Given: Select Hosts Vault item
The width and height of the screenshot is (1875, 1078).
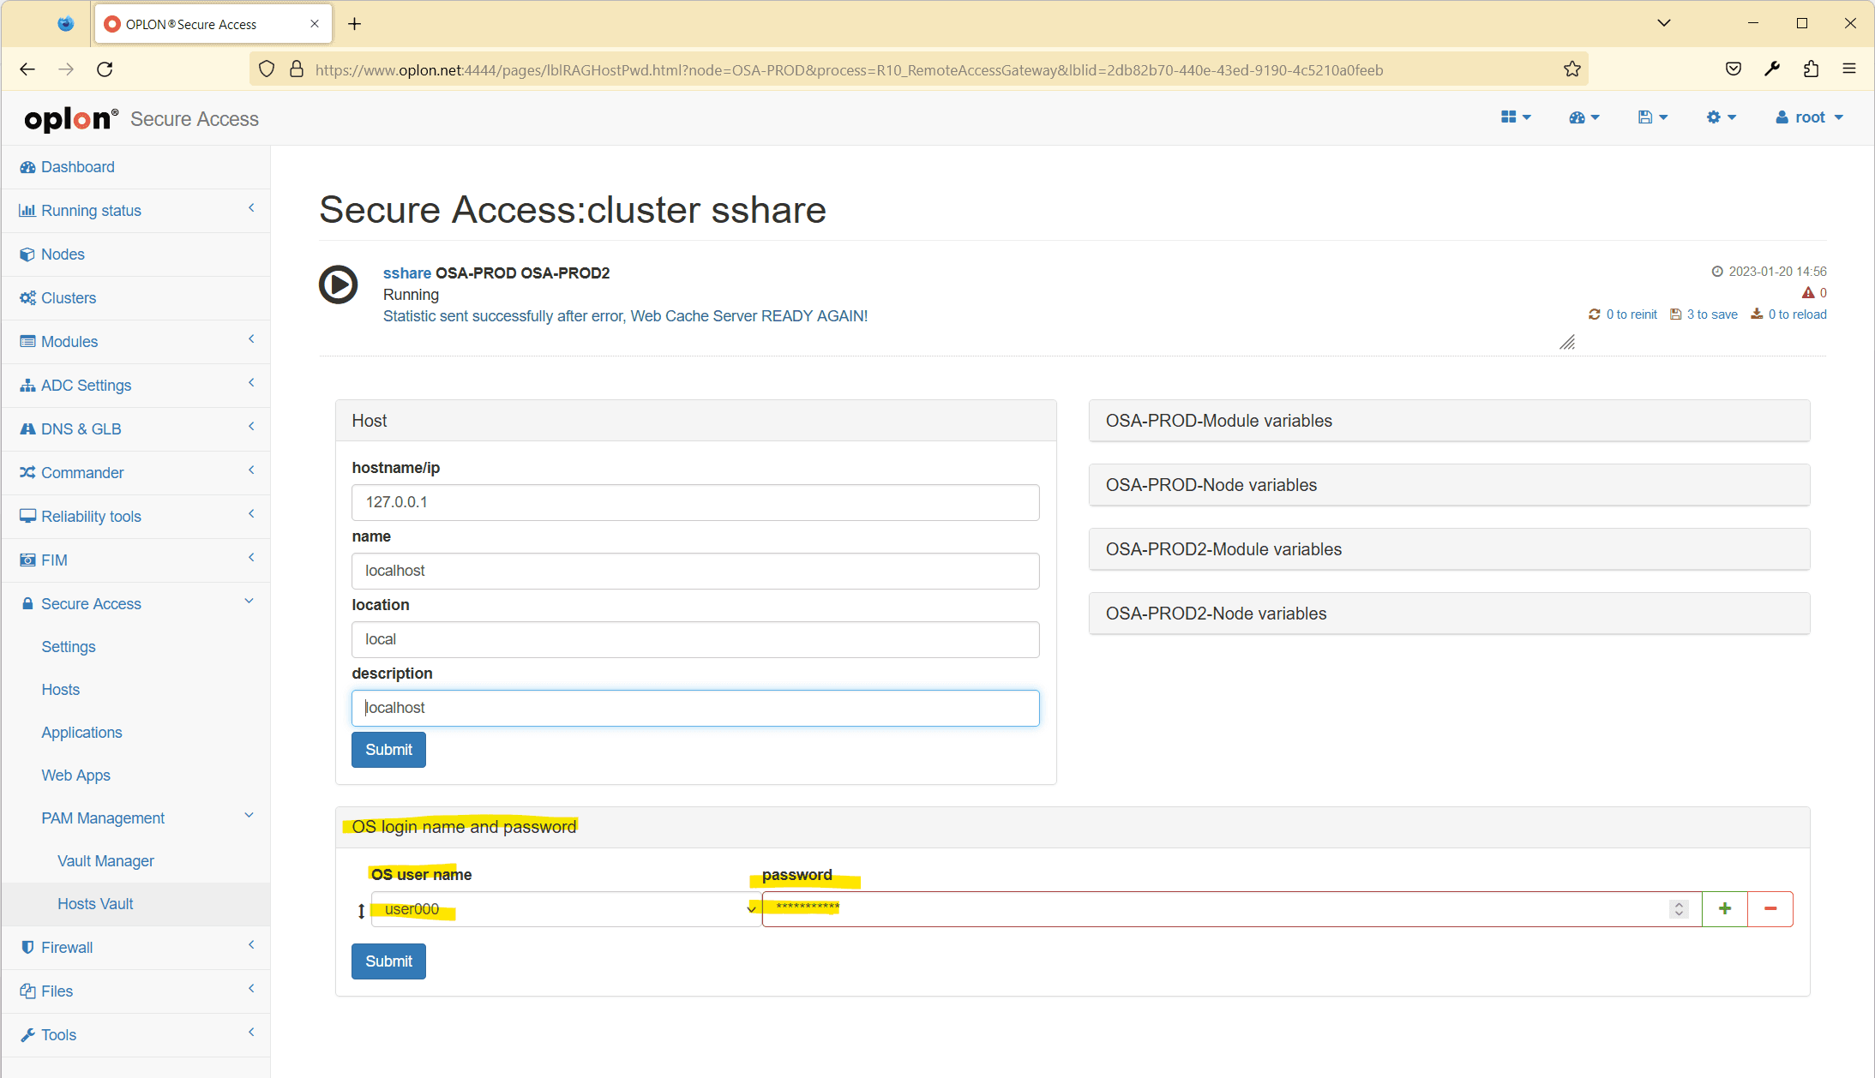Looking at the screenshot, I should (x=135, y=904).
